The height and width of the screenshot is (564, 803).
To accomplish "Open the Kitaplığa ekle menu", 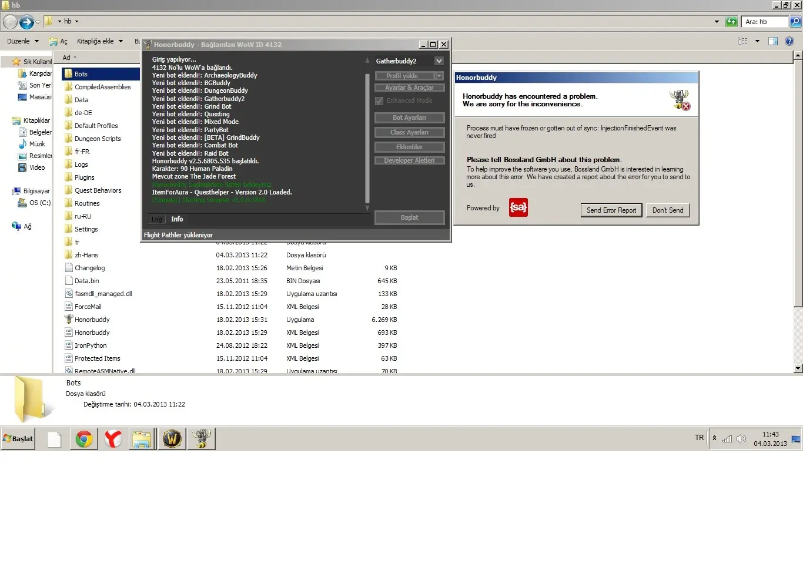I will 100,41.
